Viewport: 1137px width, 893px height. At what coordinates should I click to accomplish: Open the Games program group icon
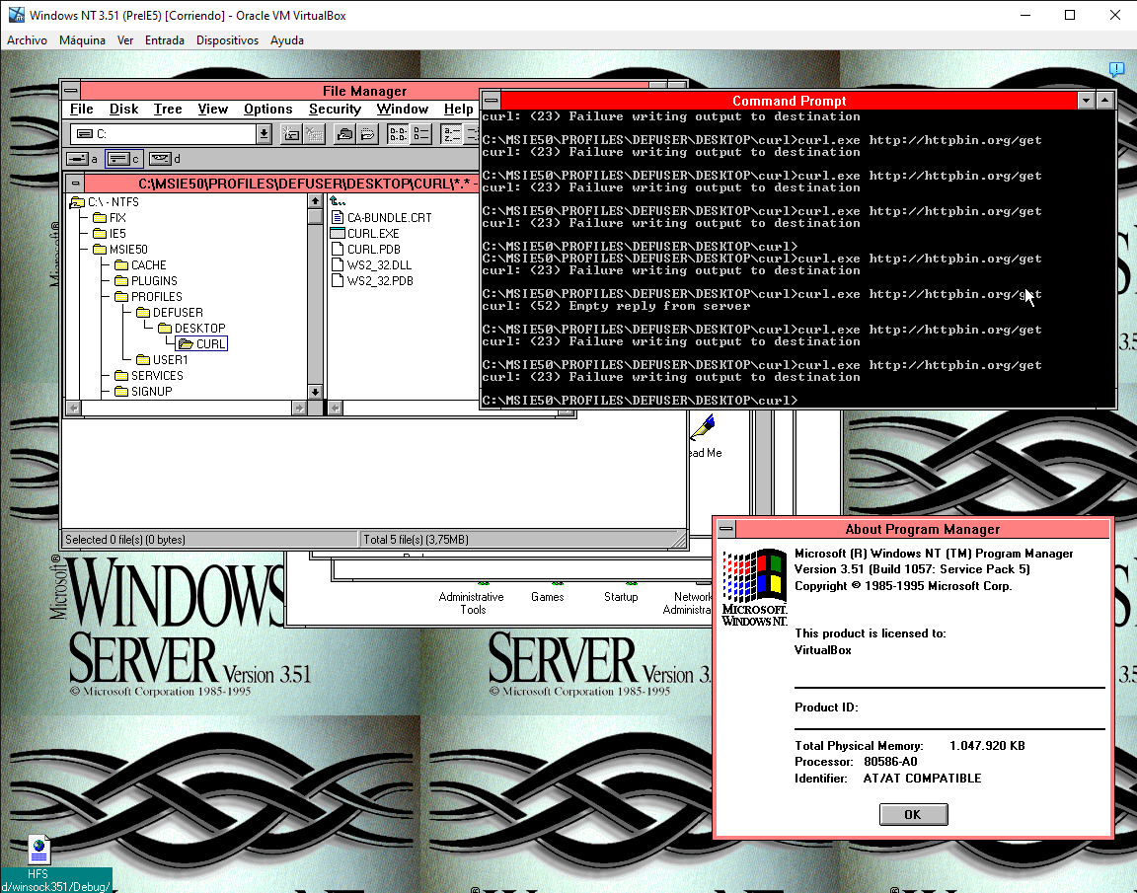(548, 590)
